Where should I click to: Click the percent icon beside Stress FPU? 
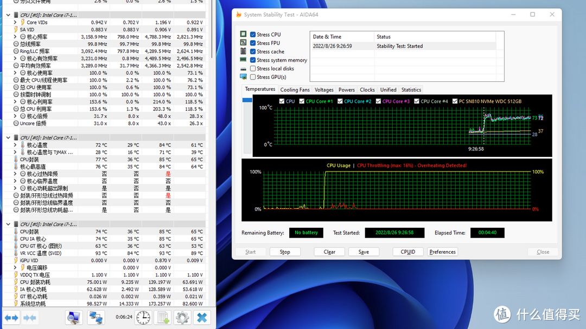coord(243,42)
